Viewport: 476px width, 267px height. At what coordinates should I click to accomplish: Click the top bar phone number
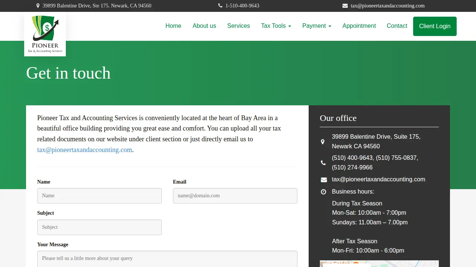point(242,6)
